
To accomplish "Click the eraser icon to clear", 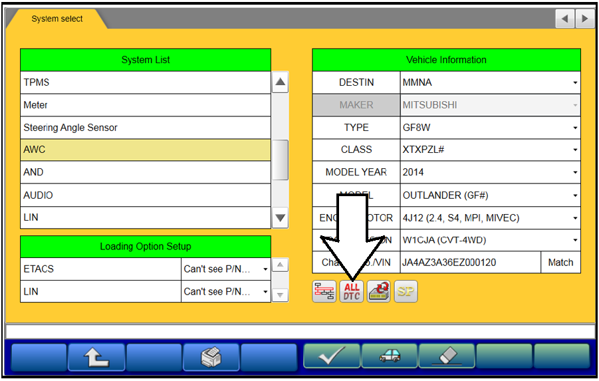I will click(x=447, y=356).
